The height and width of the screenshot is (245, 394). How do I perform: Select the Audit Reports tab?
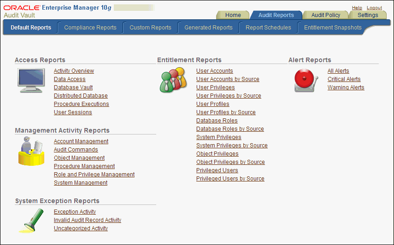click(276, 15)
